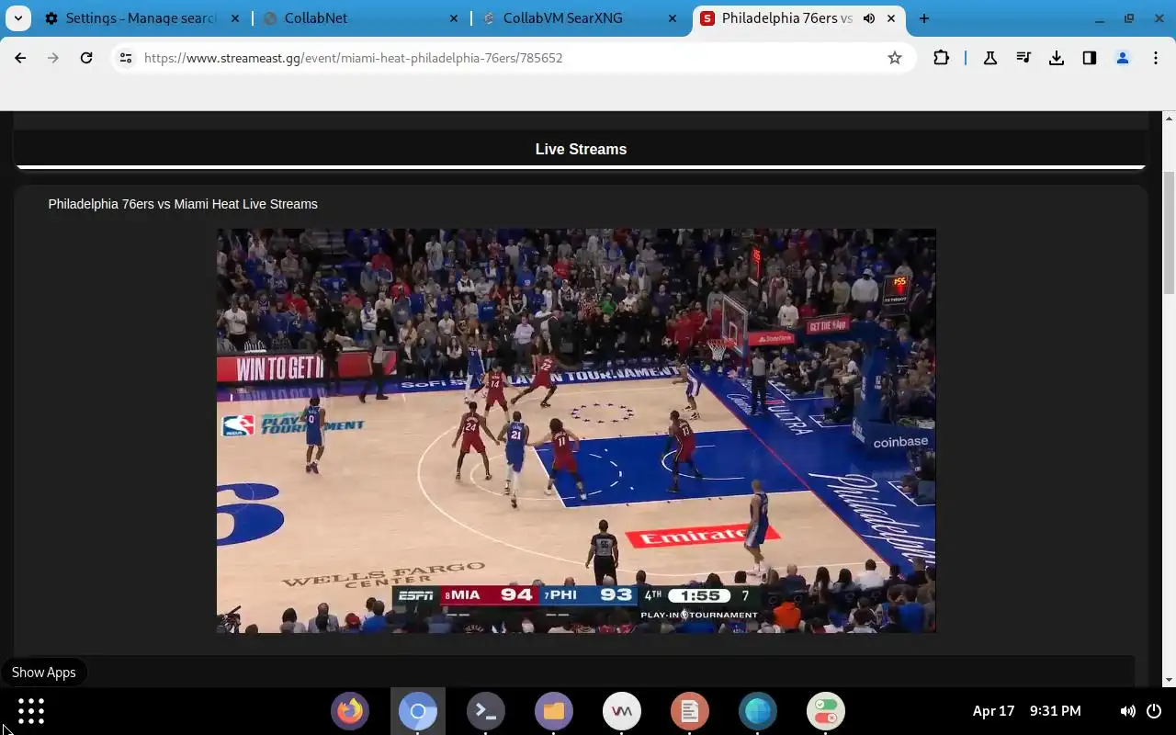
Task: Open the globe web browser dock icon
Action: (x=758, y=711)
